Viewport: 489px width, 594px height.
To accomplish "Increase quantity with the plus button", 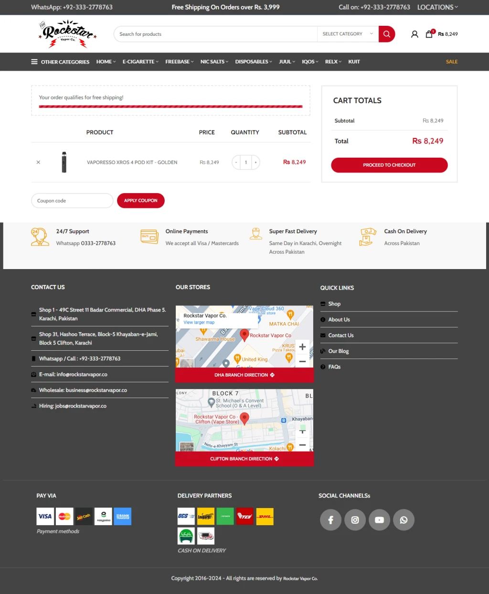I will click(255, 162).
